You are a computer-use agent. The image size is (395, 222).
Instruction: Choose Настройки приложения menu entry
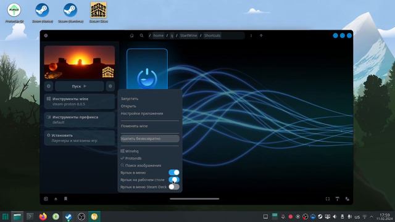pos(149,113)
